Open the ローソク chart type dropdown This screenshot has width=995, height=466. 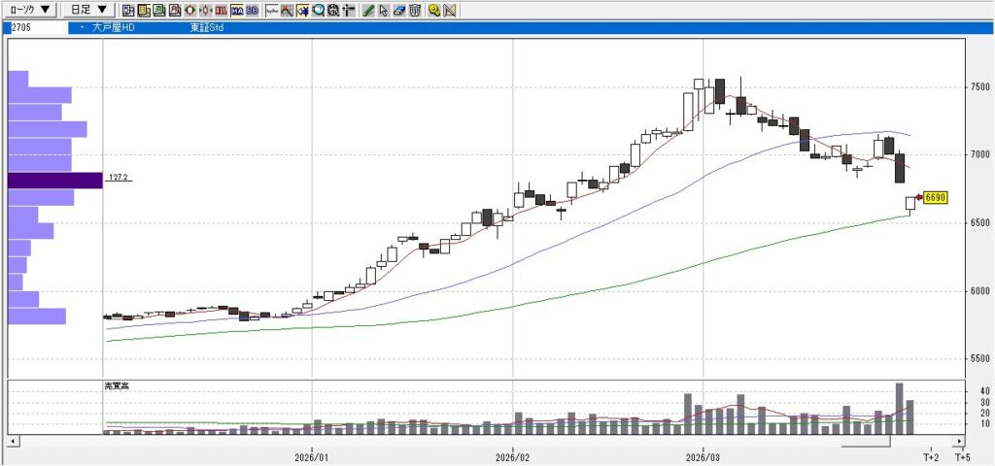pyautogui.click(x=28, y=10)
